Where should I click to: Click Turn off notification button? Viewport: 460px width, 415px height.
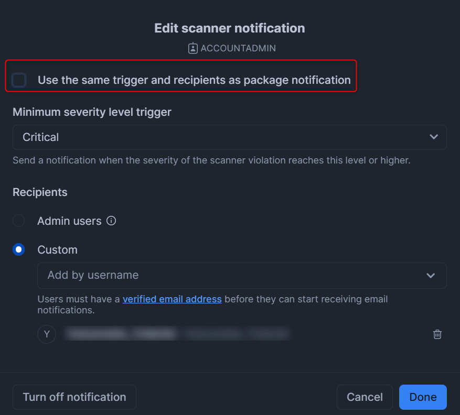(74, 397)
